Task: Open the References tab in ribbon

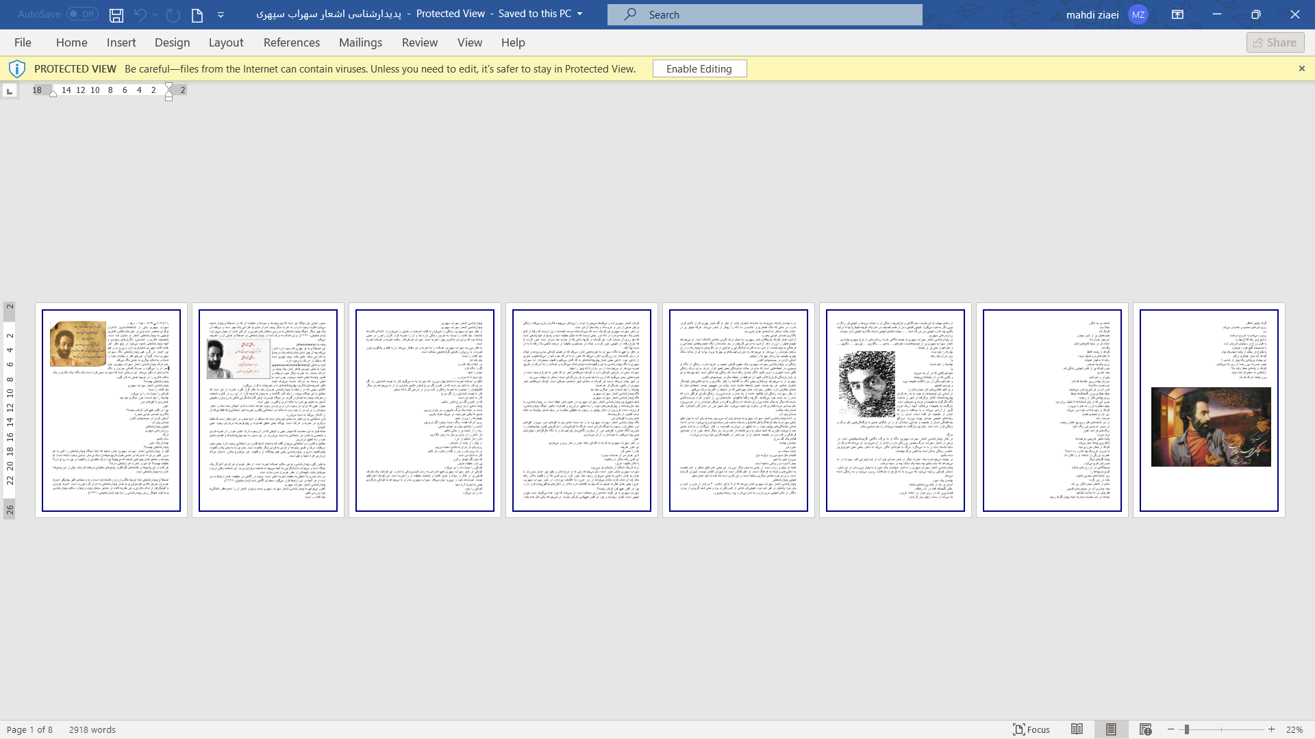Action: pyautogui.click(x=292, y=42)
